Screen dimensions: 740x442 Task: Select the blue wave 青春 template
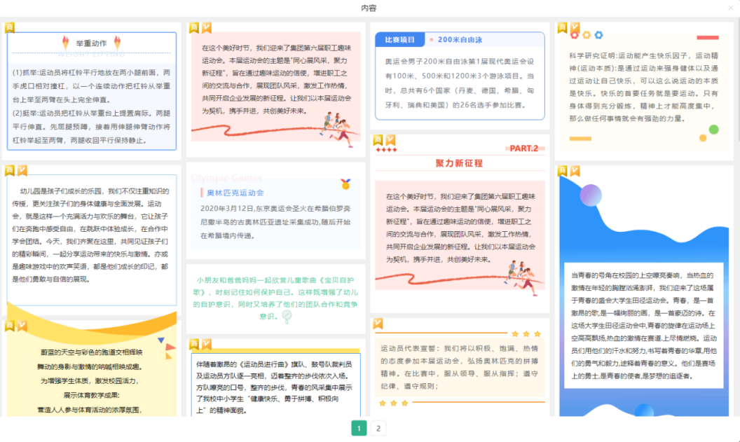(x=644, y=294)
